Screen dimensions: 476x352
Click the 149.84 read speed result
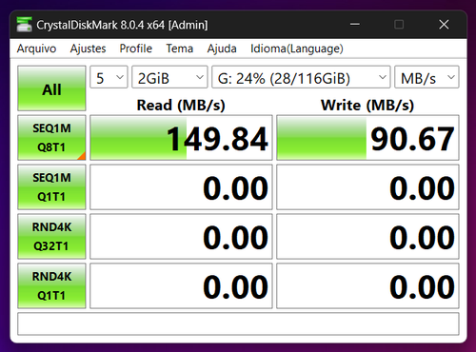coord(181,138)
